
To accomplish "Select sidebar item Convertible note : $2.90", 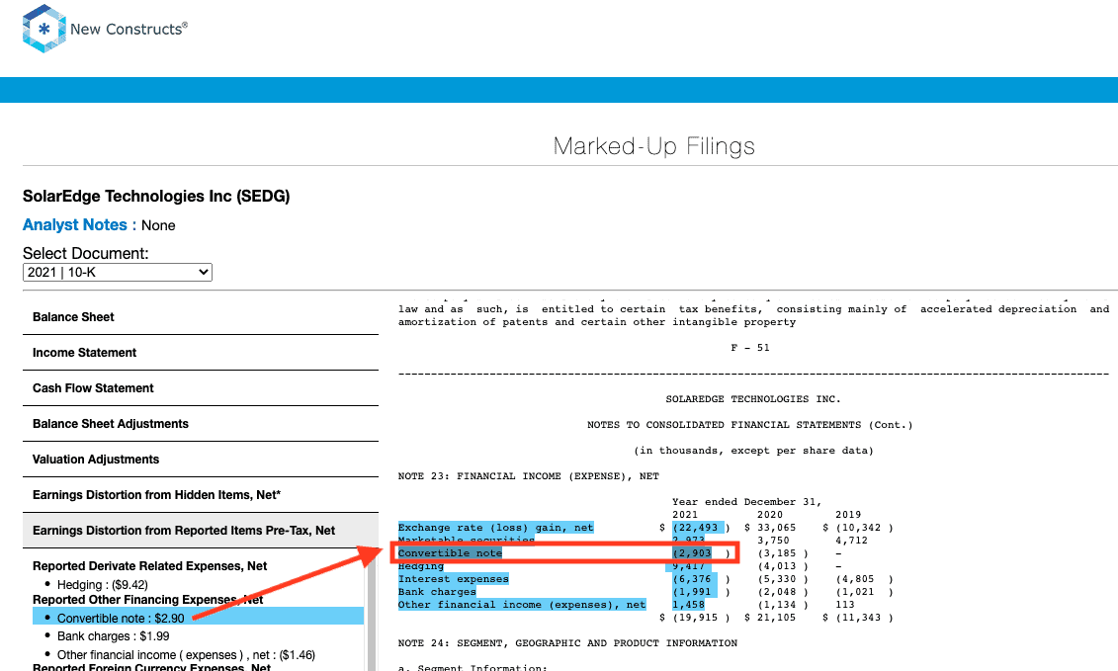I will click(199, 618).
